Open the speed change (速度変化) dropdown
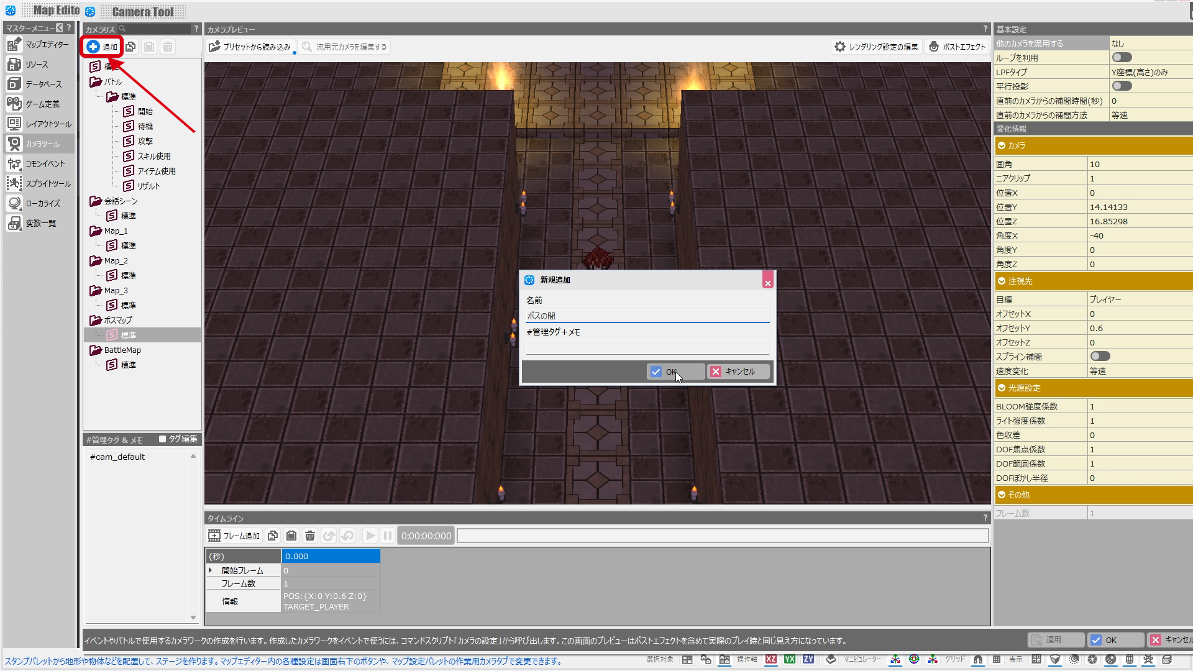 [1140, 371]
